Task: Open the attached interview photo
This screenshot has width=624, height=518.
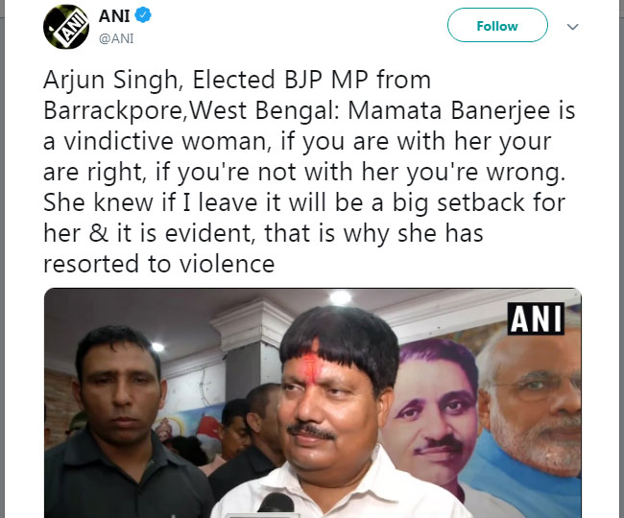Action: click(313, 403)
